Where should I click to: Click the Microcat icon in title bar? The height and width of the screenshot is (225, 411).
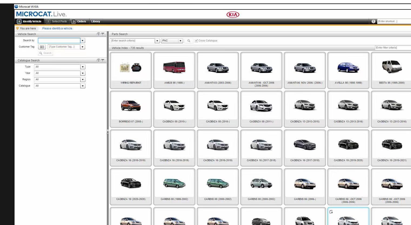(16, 6)
